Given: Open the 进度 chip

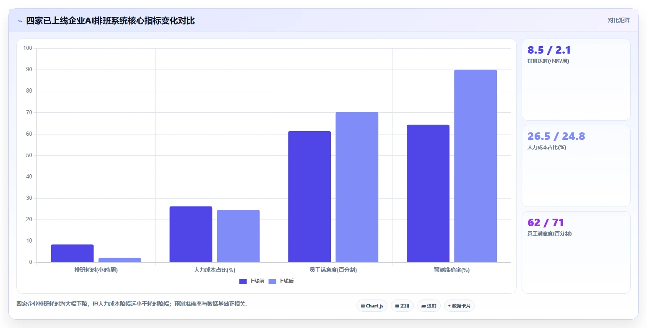Looking at the screenshot, I should 429,306.
